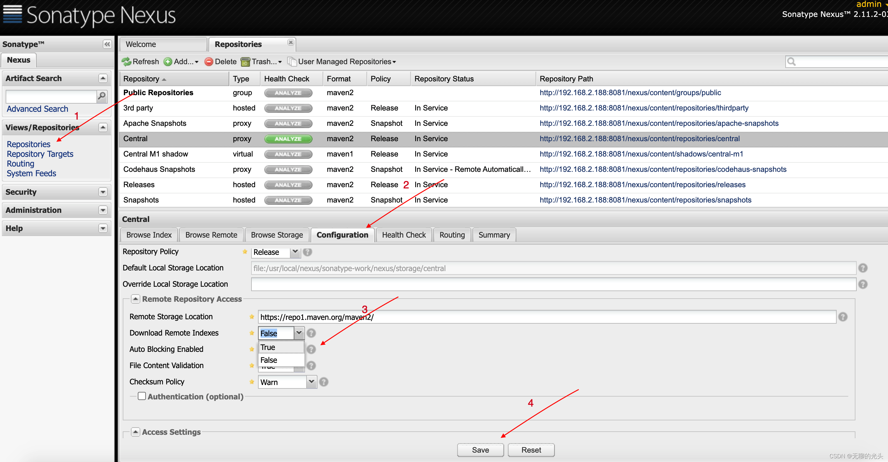Image resolution: width=888 pixels, height=462 pixels.
Task: Click Analyze button for 3rd party
Action: point(288,108)
